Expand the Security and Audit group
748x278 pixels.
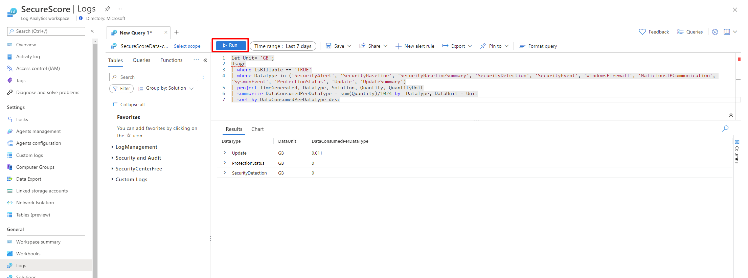(112, 158)
